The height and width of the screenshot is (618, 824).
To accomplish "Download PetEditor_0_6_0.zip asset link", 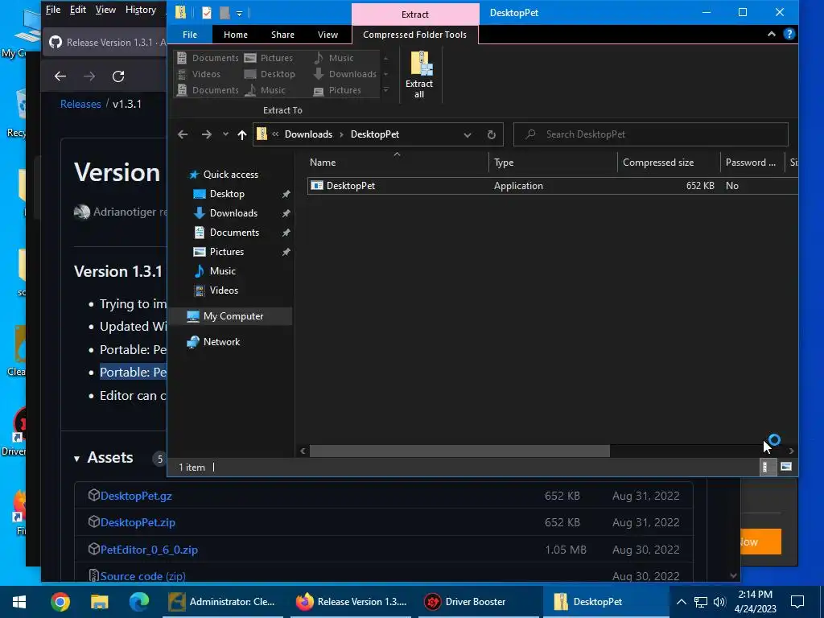I will point(149,550).
